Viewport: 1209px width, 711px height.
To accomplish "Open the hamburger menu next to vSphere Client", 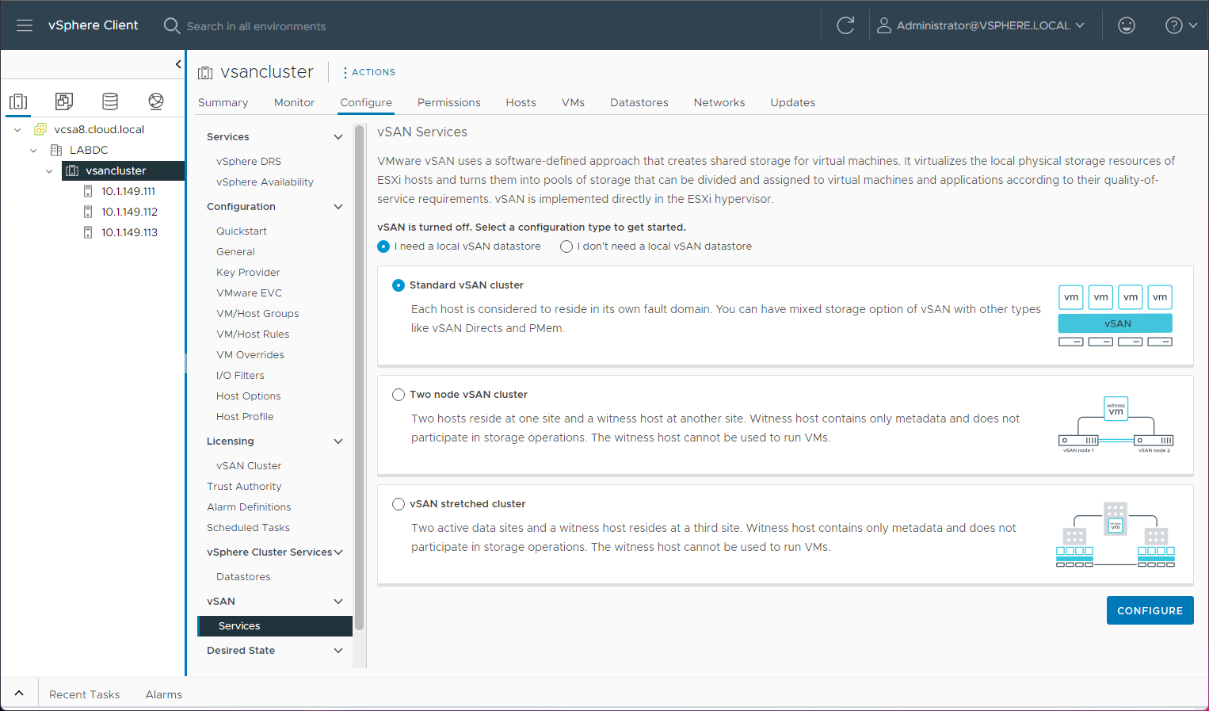I will [24, 25].
